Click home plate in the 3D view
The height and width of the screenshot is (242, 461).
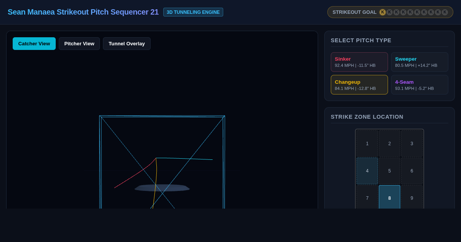(162, 188)
